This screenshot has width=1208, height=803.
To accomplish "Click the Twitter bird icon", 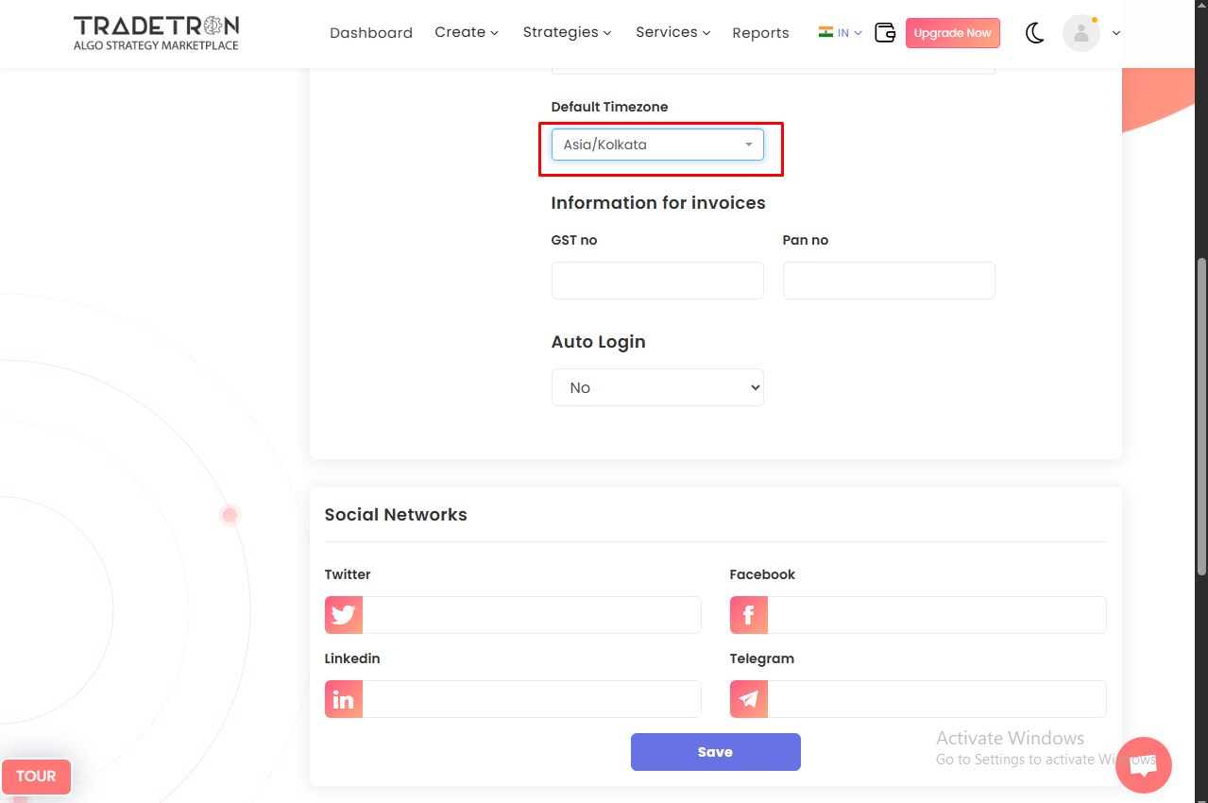I will [x=344, y=615].
